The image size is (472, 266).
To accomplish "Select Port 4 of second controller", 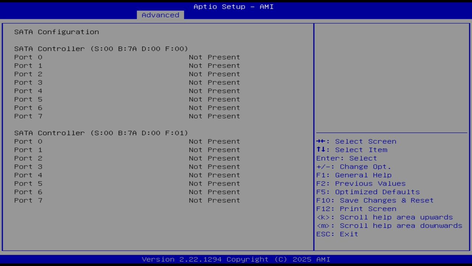I will tap(28, 175).
